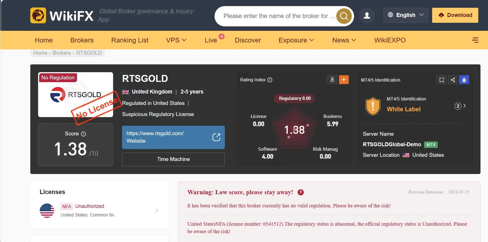Click the Live broadcast badge icon

pyautogui.click(x=221, y=36)
